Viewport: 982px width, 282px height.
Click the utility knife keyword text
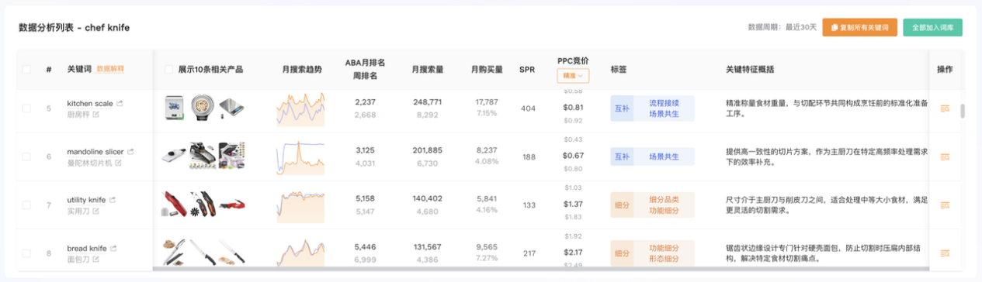(87, 200)
